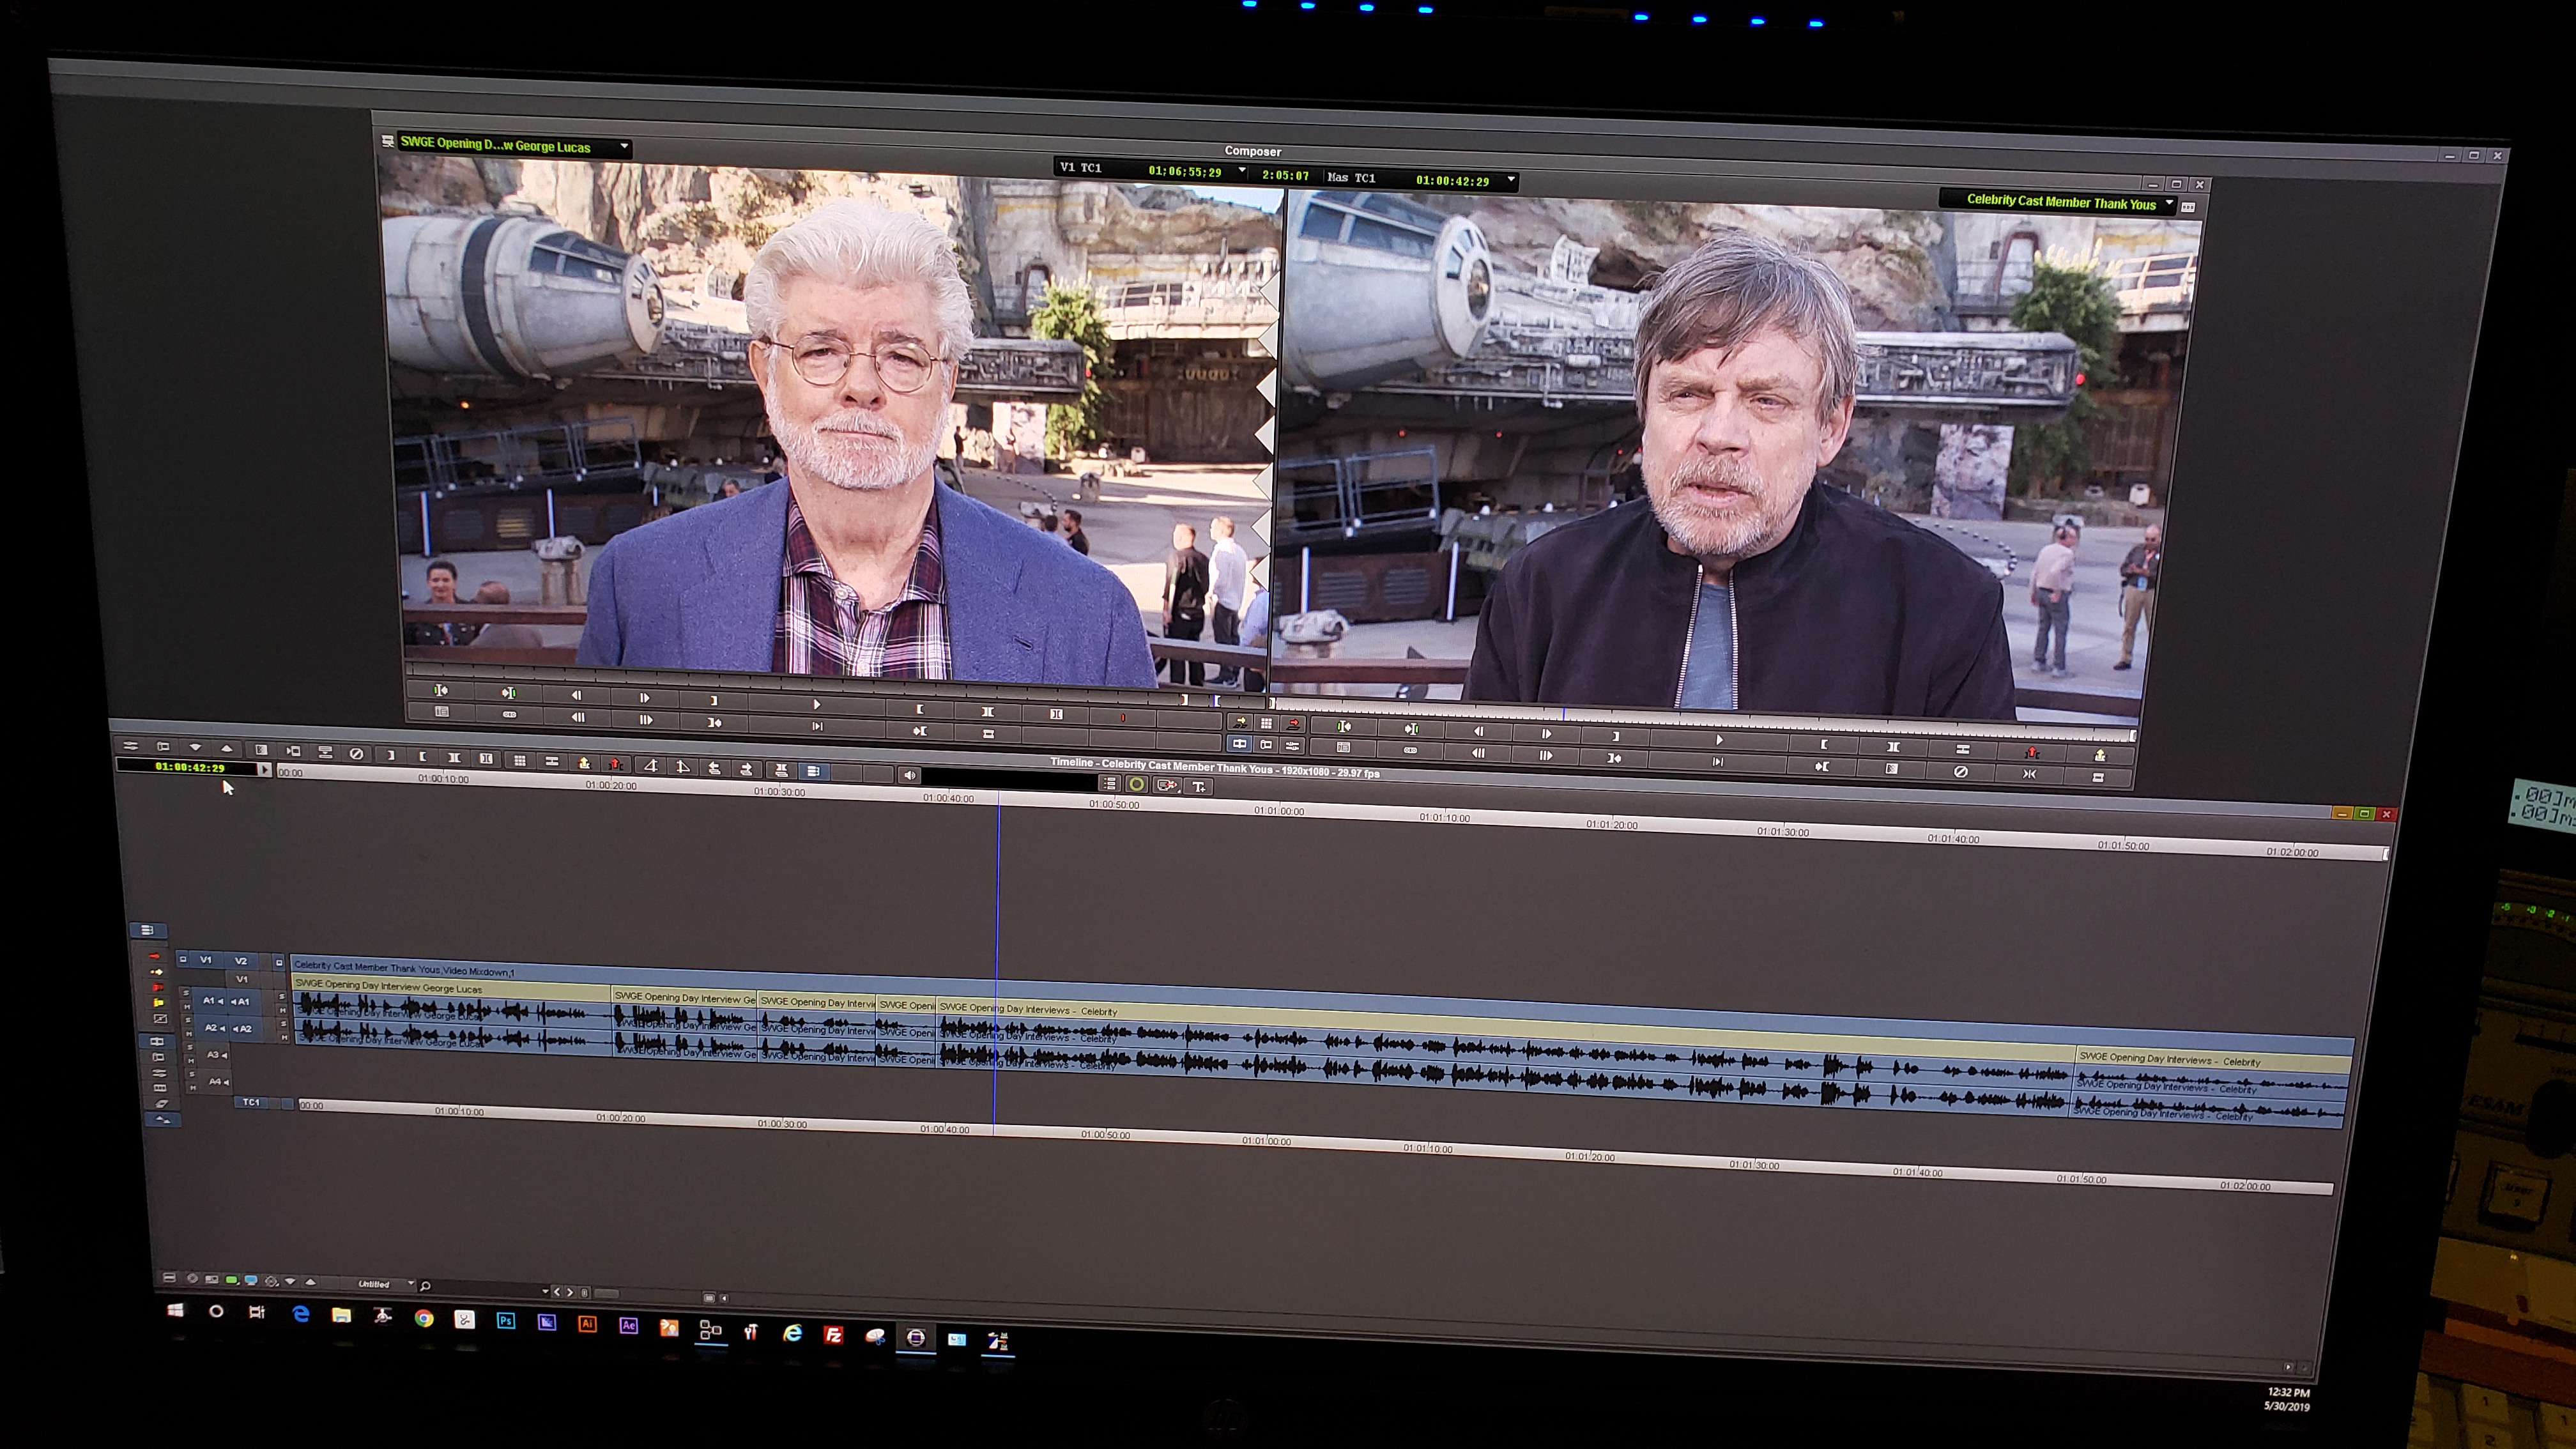2576x1449 pixels.
Task: Open the Title Tool (T+) button
Action: tap(1198, 787)
